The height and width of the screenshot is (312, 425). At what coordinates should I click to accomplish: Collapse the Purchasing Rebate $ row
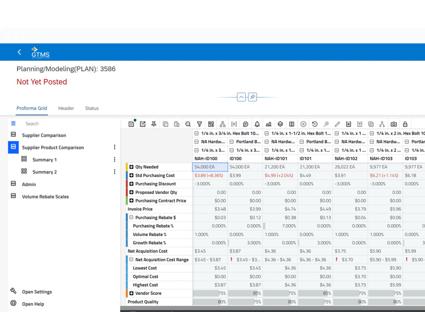point(131,218)
